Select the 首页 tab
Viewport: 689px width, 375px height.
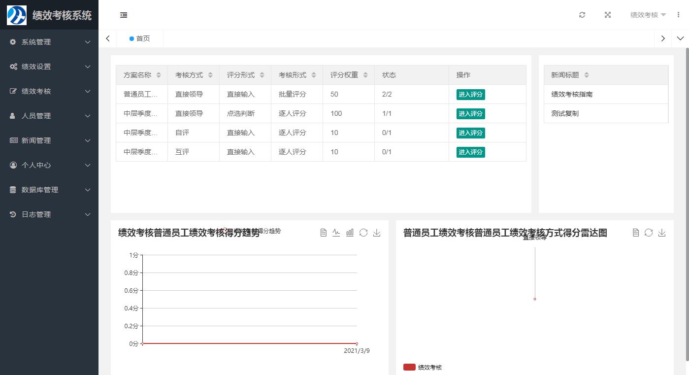tap(140, 38)
